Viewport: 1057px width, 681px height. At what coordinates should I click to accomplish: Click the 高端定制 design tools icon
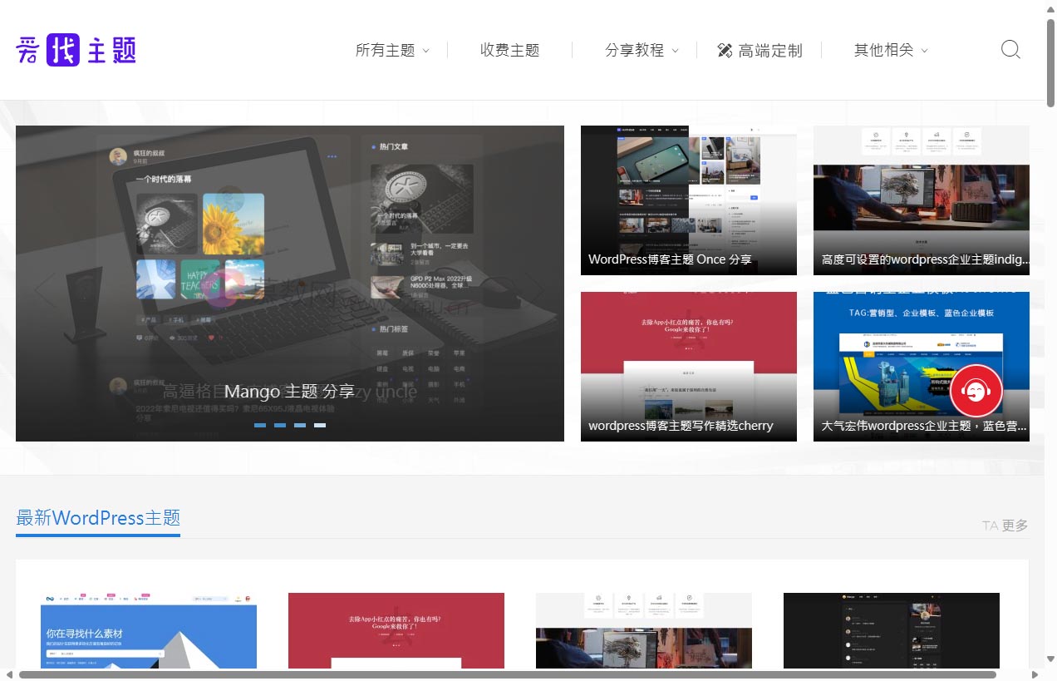[x=725, y=51]
